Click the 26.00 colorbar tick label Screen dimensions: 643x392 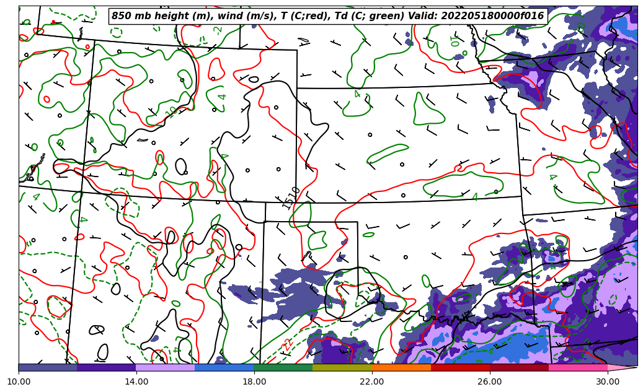tap(490, 381)
